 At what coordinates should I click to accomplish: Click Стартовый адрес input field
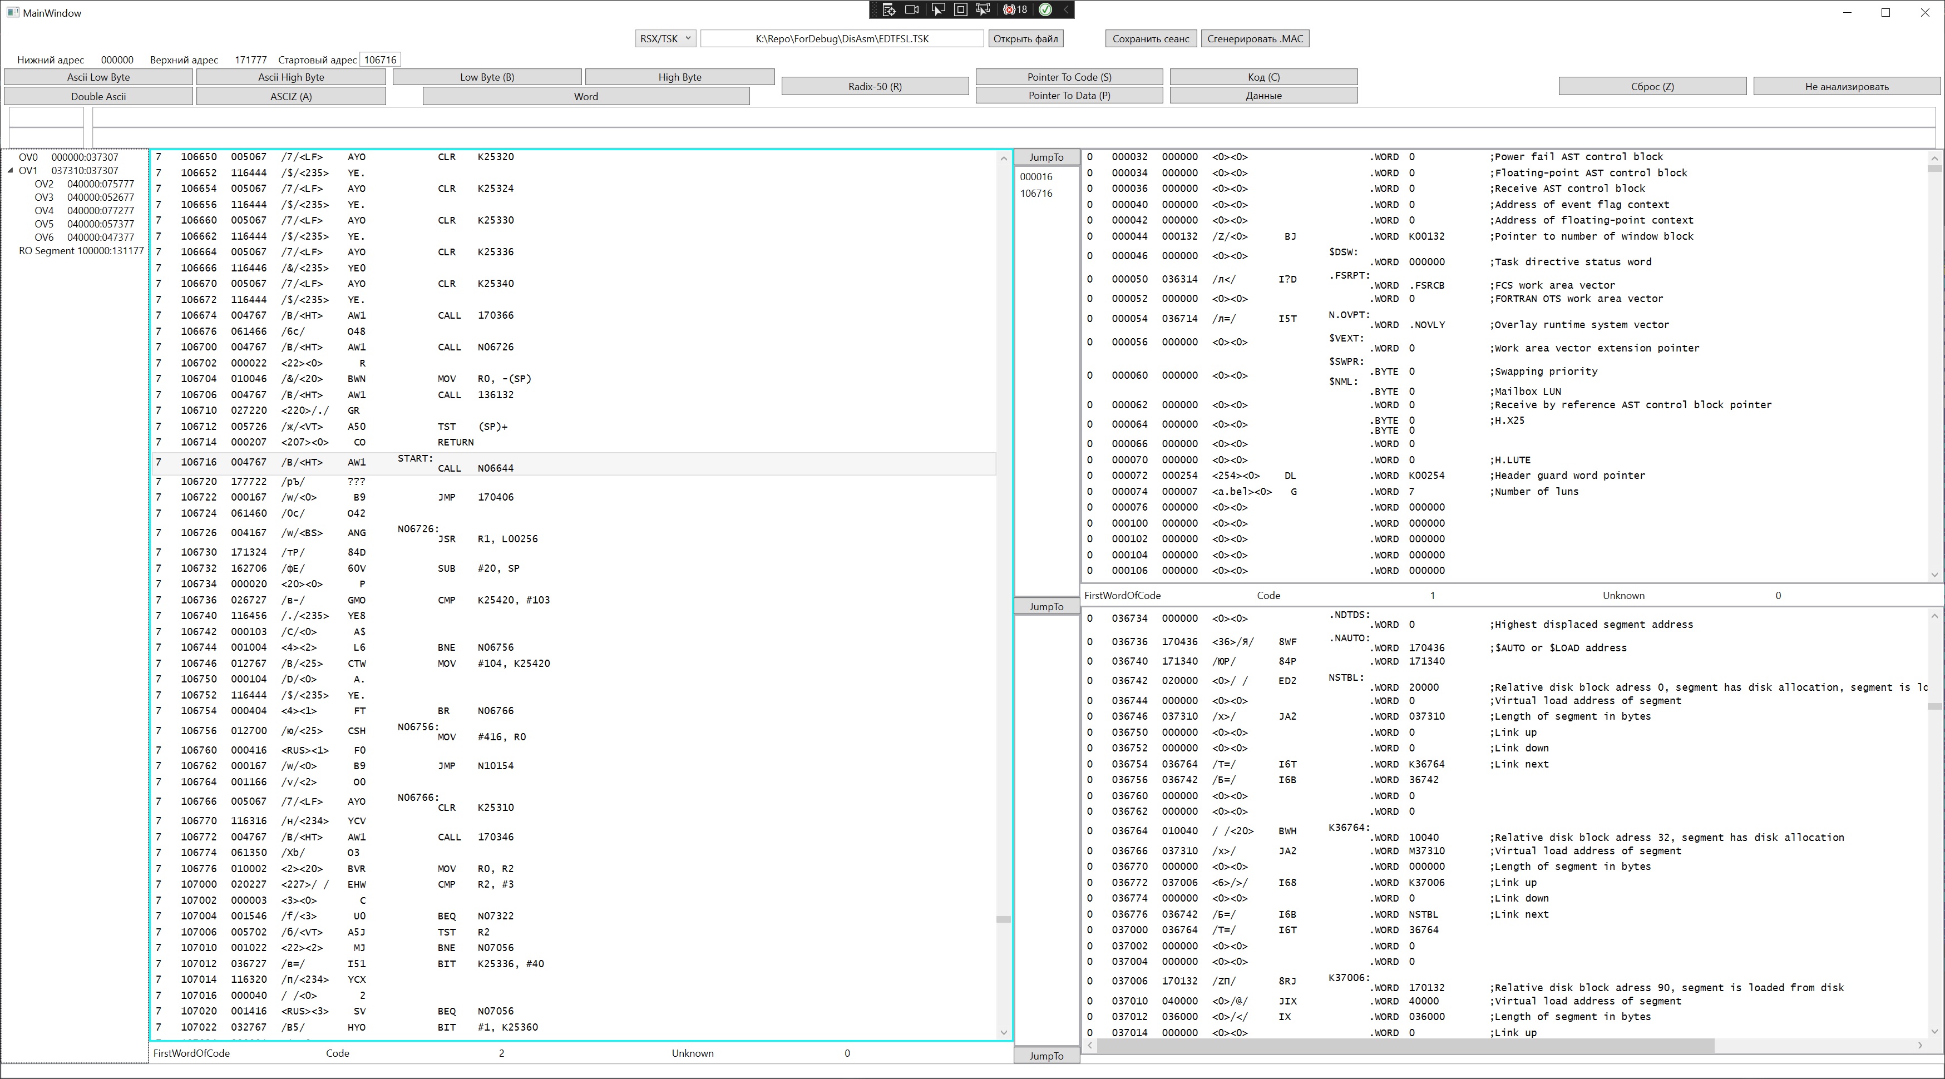point(380,60)
